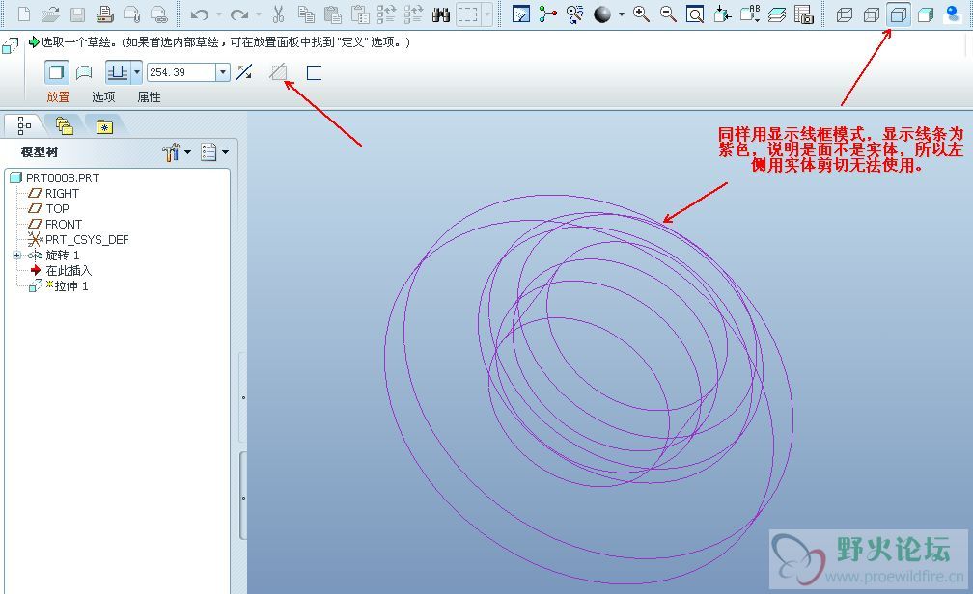Select the RIGHT datum plane
973x594 pixels.
pos(54,194)
